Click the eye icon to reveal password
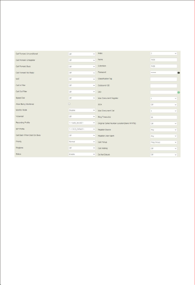 pos(179,73)
